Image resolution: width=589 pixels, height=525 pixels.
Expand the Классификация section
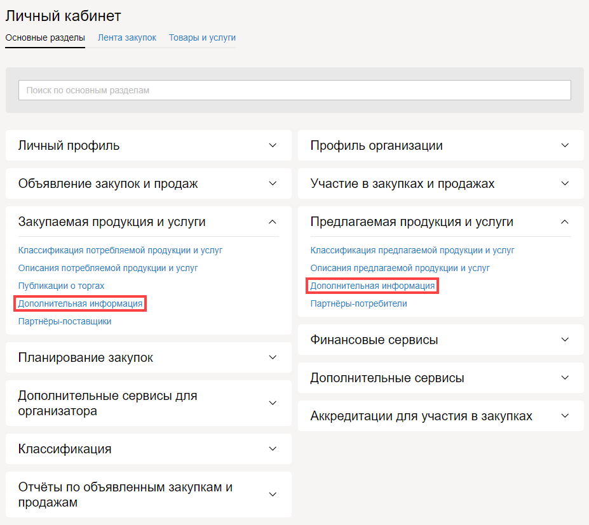[273, 449]
